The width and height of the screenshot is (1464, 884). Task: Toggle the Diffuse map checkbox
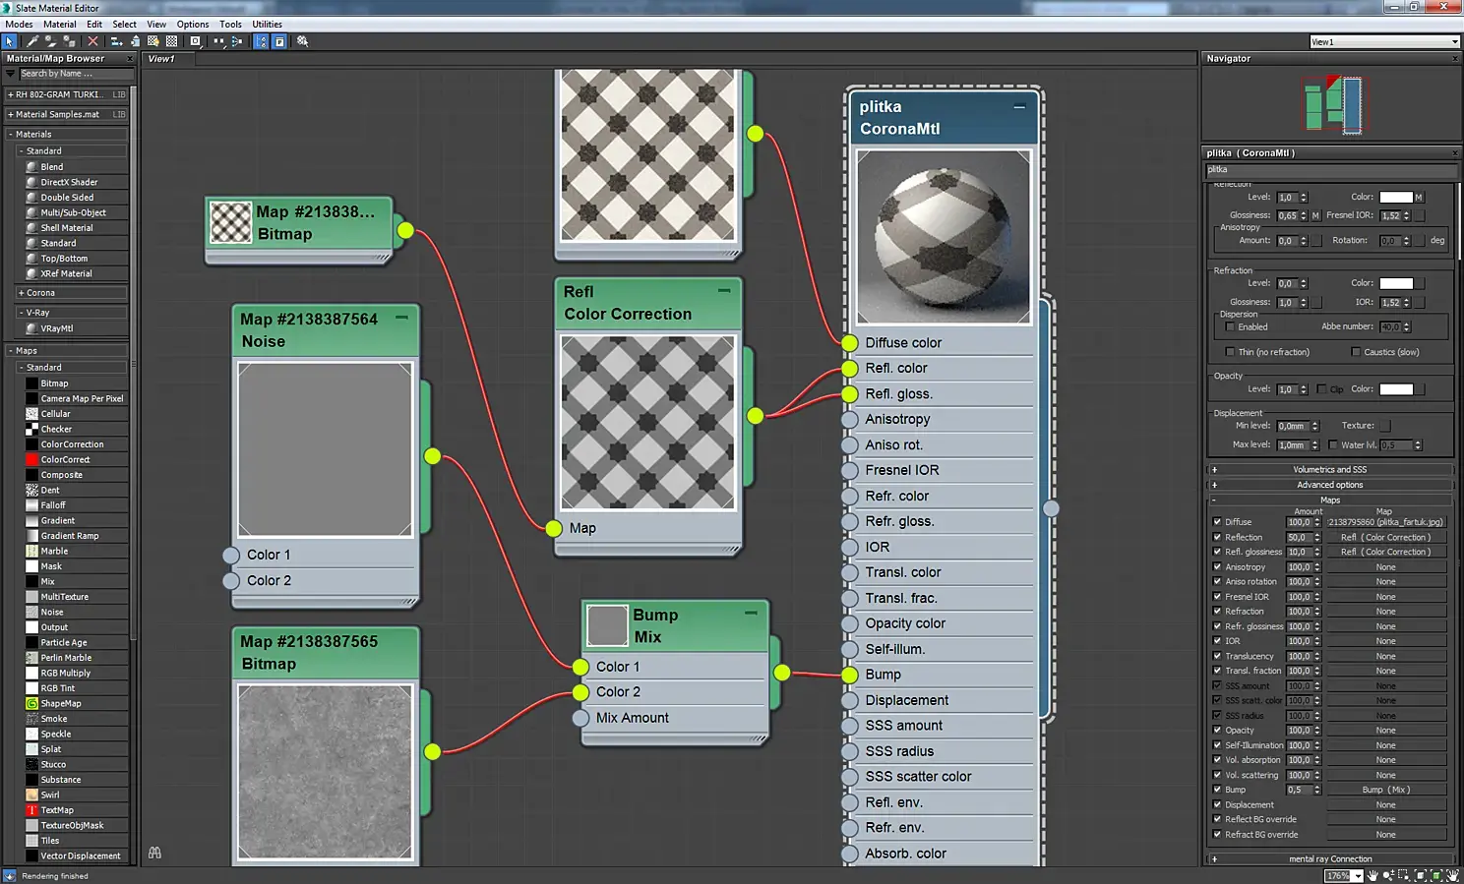point(1217,522)
